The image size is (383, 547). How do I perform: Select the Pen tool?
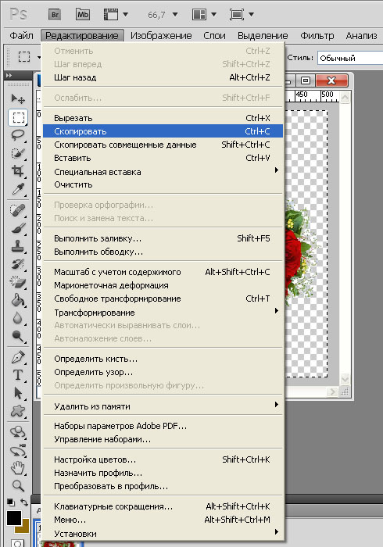coord(18,357)
